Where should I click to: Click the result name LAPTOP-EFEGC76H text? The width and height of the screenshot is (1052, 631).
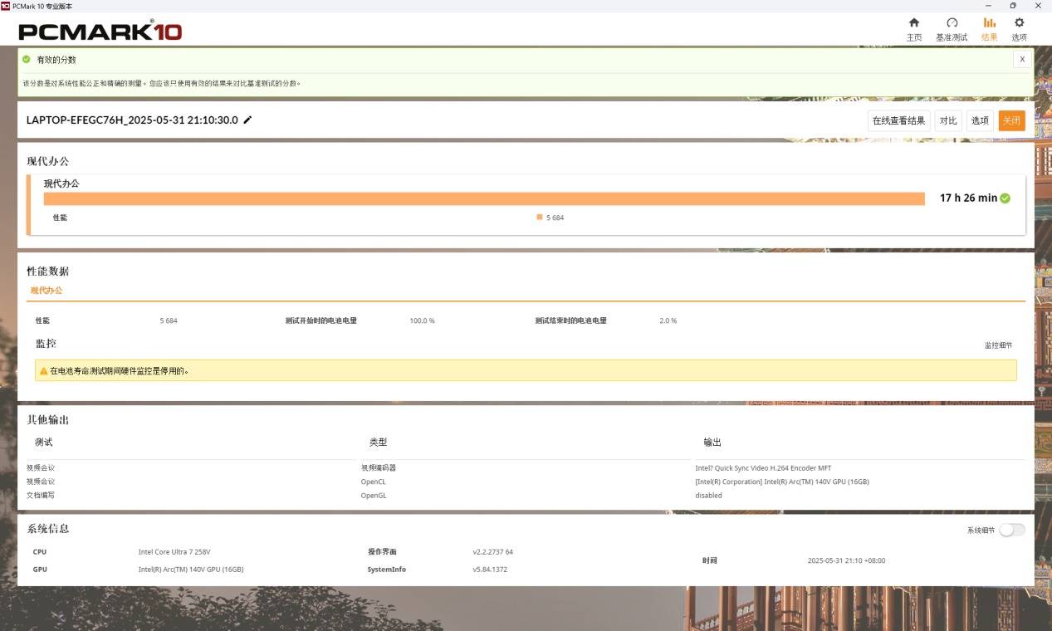[132, 120]
